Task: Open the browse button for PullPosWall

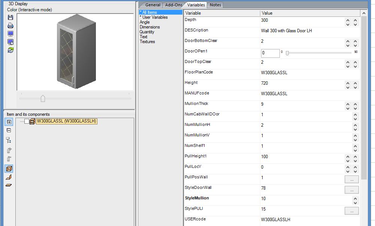Action: coord(351,180)
